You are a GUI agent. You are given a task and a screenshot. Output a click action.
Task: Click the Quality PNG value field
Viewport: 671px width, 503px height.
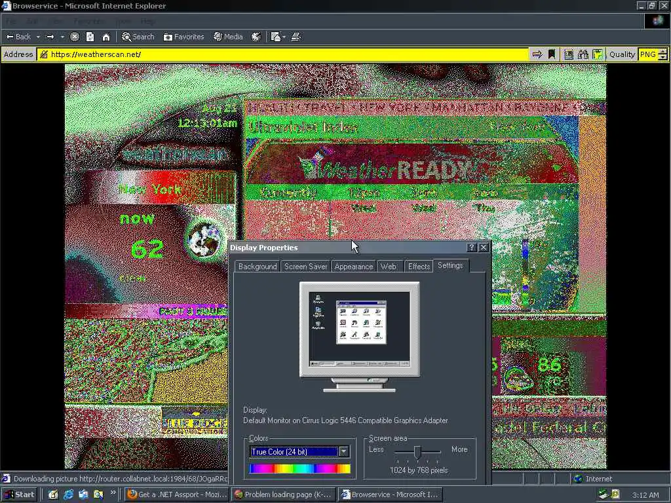coord(648,54)
